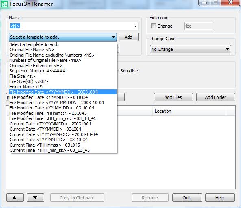Select Numbers of Original File Name <ND>
241x208 pixels.
pos(63,60)
